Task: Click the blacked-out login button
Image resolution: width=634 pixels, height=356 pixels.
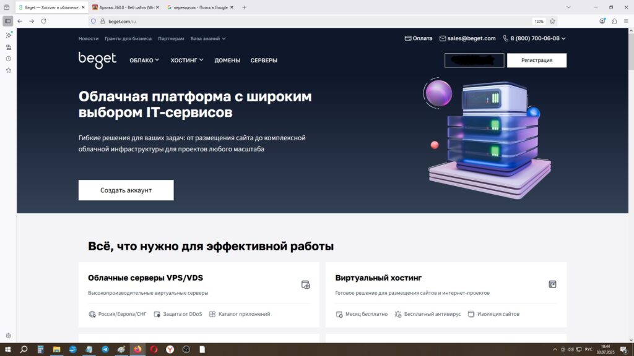Action: [x=474, y=60]
